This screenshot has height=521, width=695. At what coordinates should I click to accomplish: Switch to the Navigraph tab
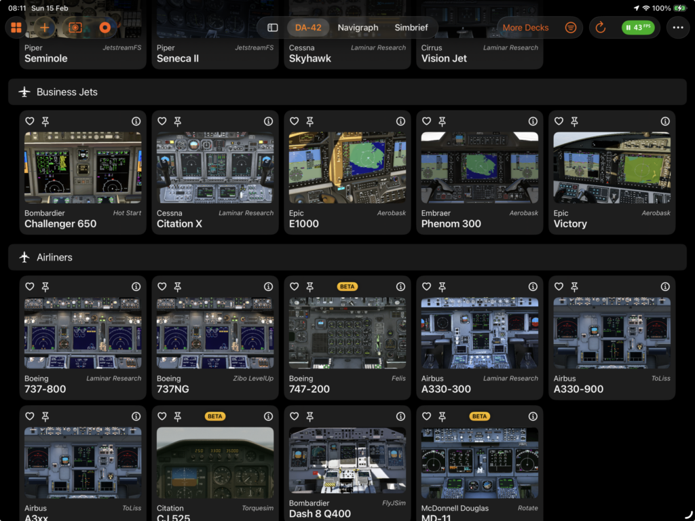point(358,28)
